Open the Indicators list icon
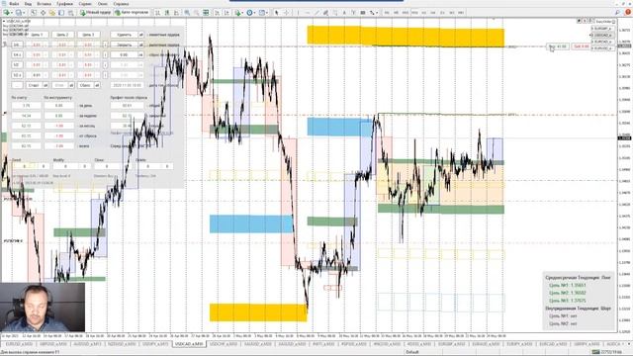633x356 pixels. (237, 13)
